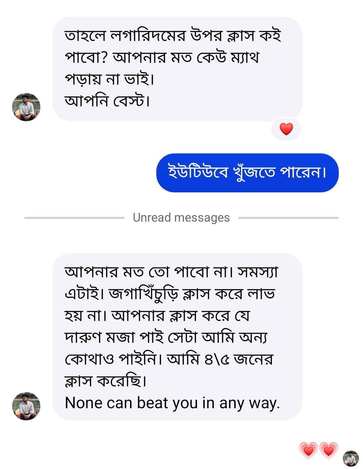Image resolution: width=363 pixels, height=469 pixels.
Task: Click the small seen-receipt avatar at bottom
Action: [351, 458]
